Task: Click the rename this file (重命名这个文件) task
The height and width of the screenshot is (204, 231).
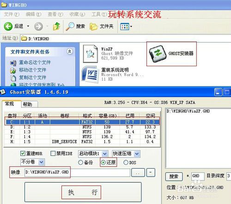Action: (35, 63)
